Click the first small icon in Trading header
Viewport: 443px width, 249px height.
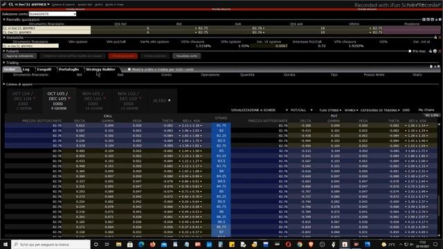431,66
